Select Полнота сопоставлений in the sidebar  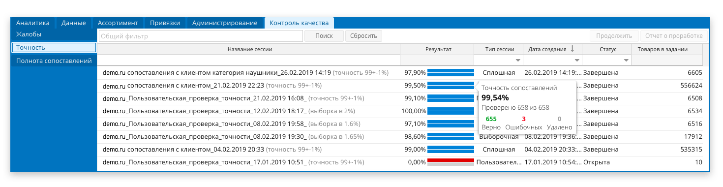pyautogui.click(x=54, y=61)
